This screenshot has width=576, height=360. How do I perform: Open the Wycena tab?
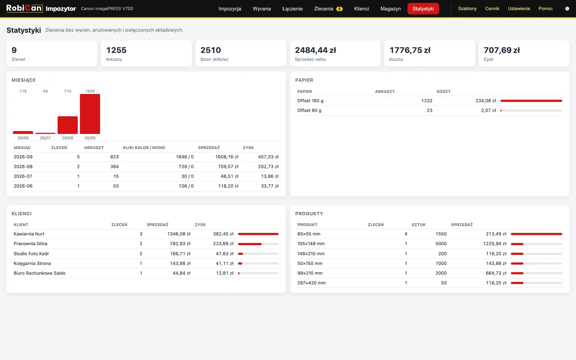pos(262,9)
